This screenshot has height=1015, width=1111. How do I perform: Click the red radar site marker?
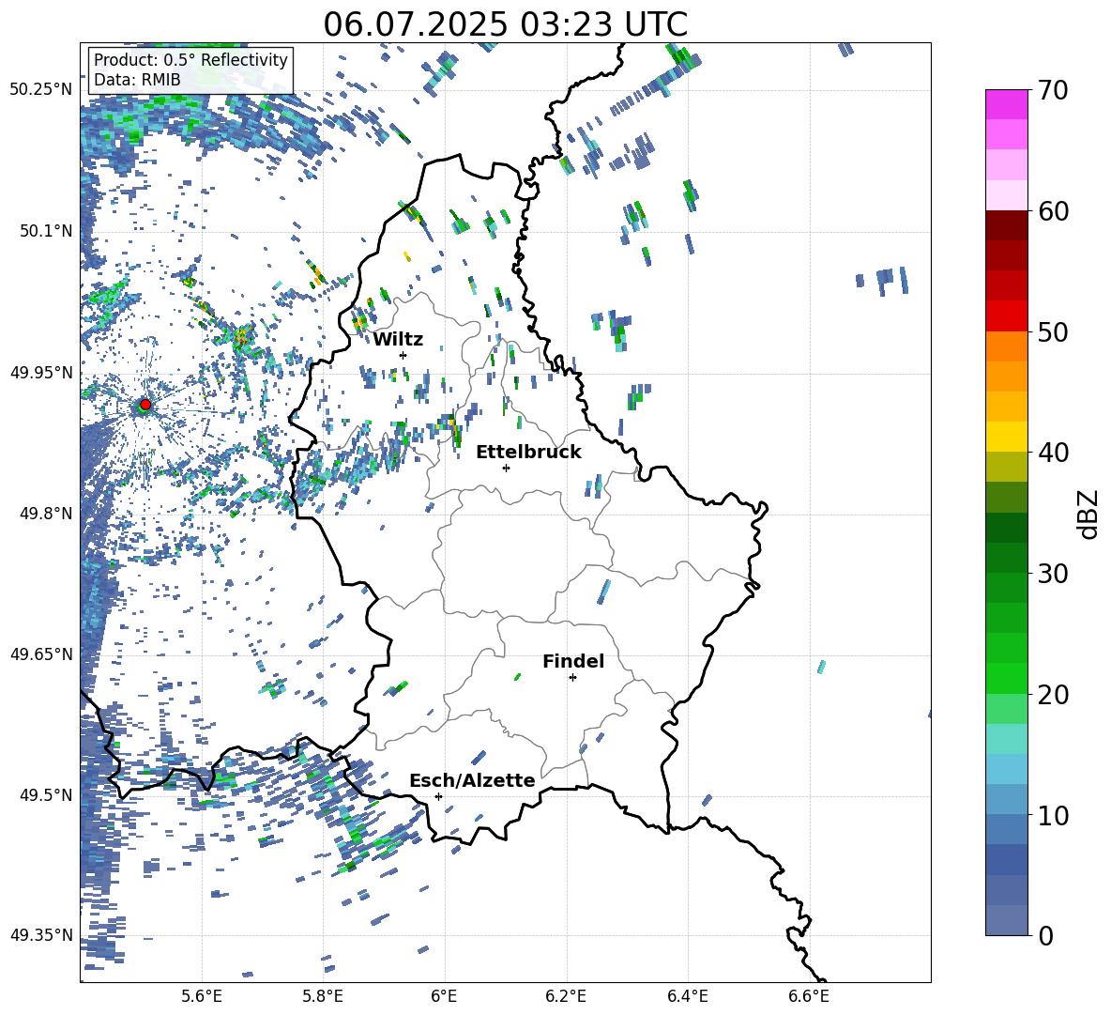click(145, 405)
